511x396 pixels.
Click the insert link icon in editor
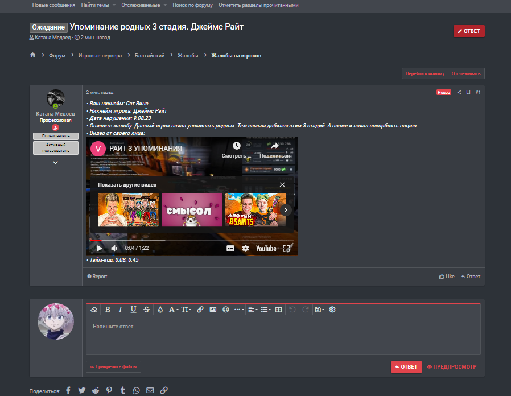click(x=200, y=310)
